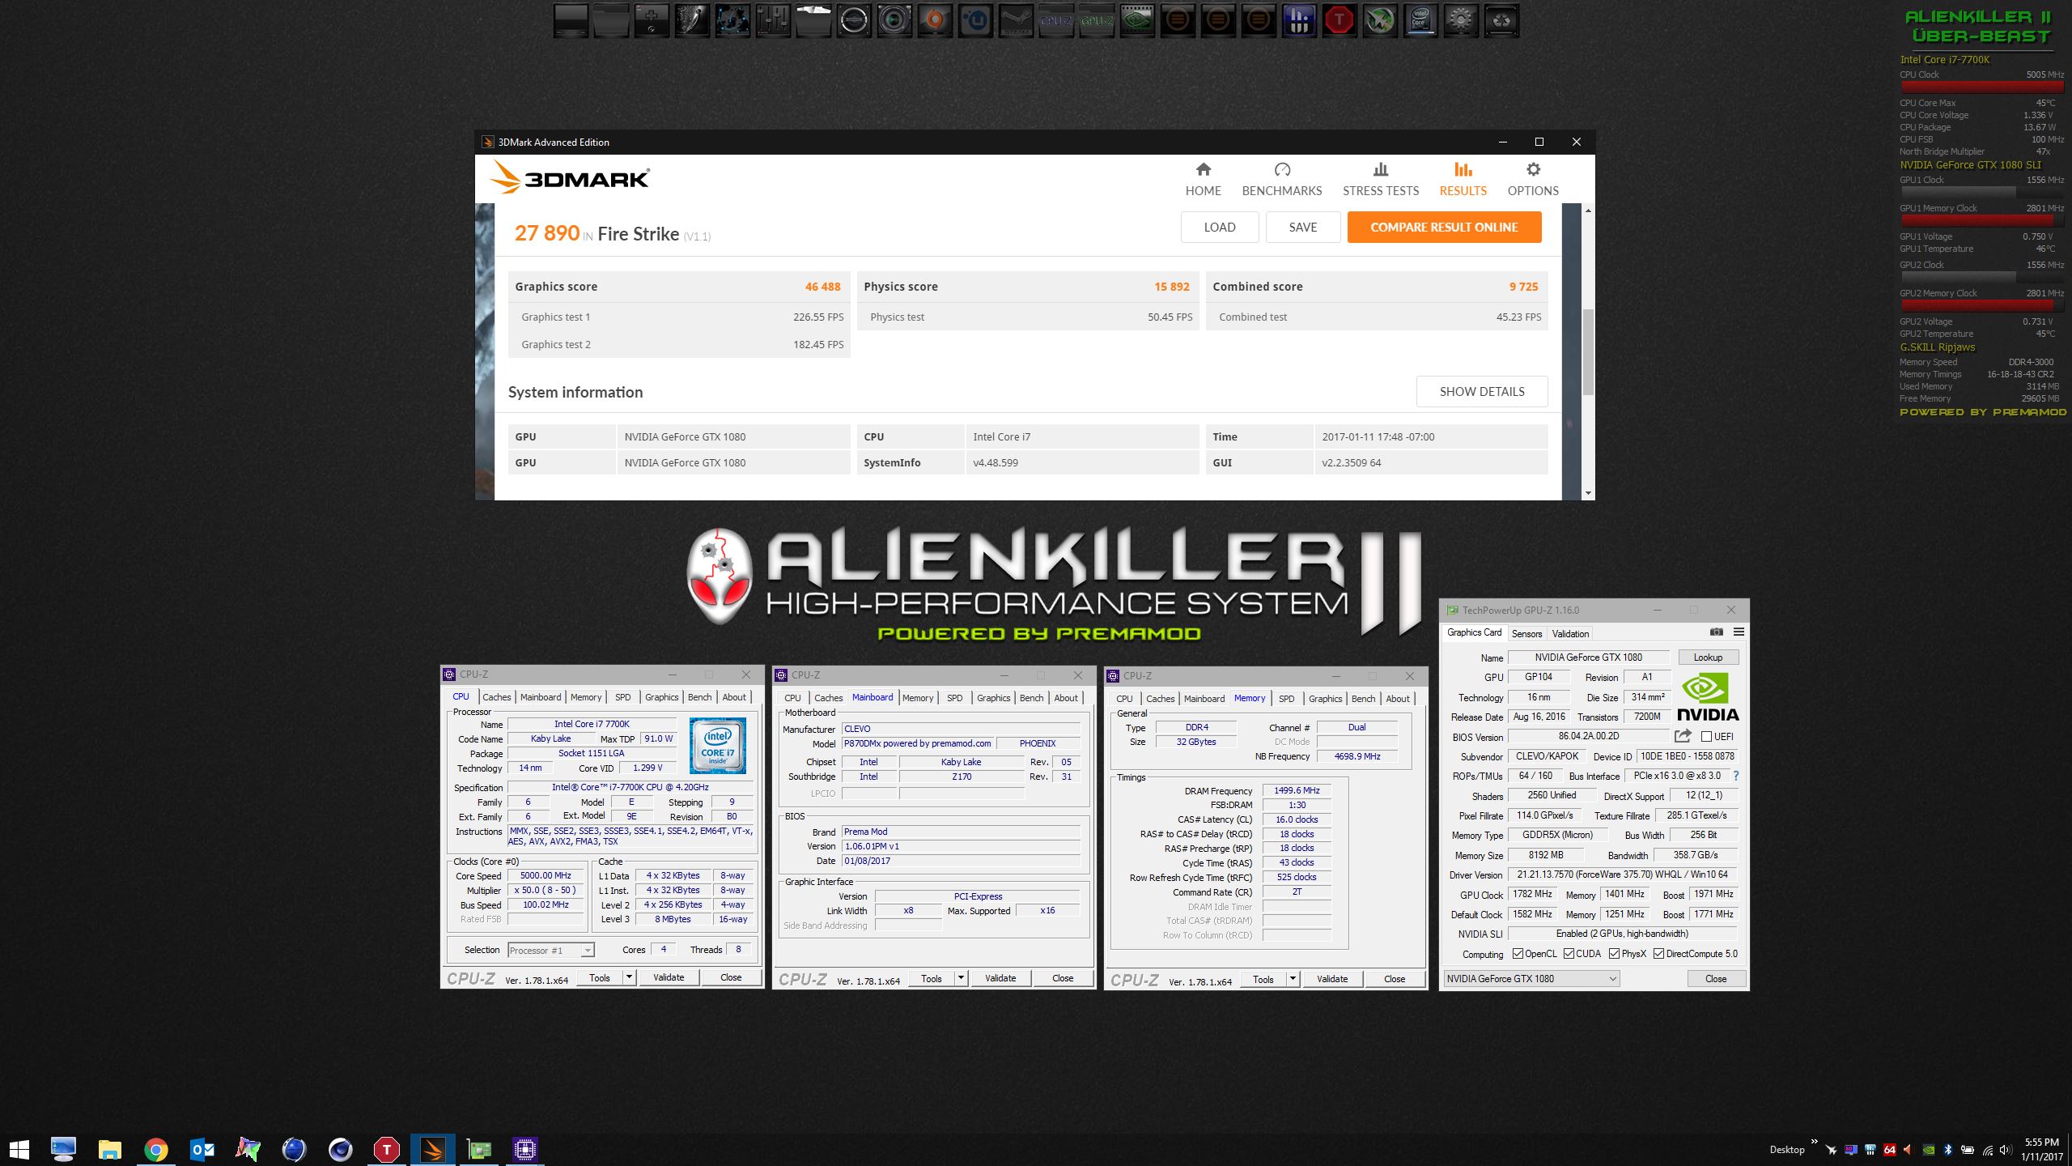The width and height of the screenshot is (2072, 1166).
Task: Click Validate in the CPU-Z Memory window
Action: [1331, 979]
